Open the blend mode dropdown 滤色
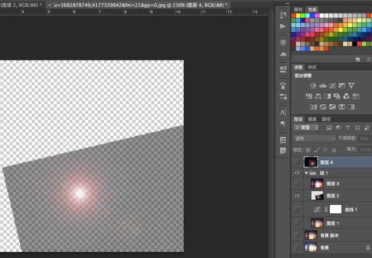Image resolution: width=372 pixels, height=258 pixels. (315, 138)
